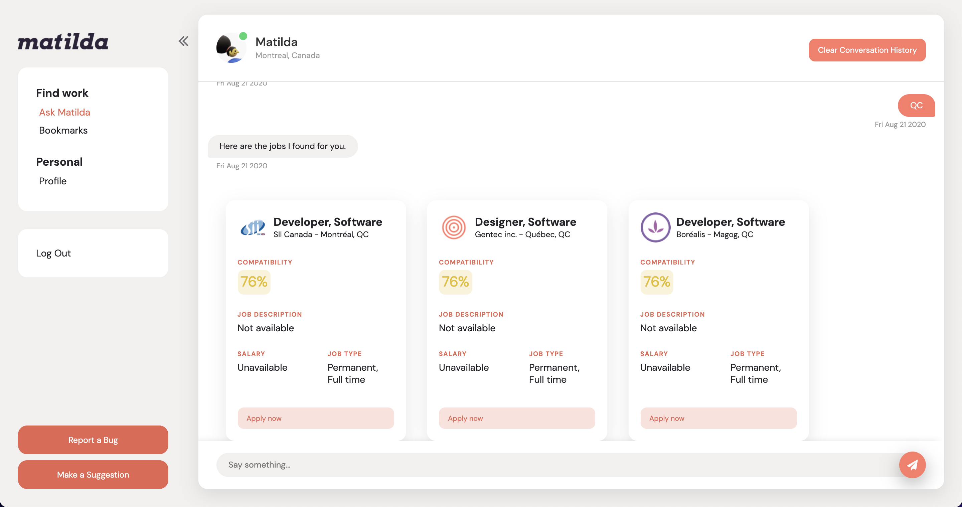Click the green online status dot
This screenshot has width=962, height=507.
243,36
